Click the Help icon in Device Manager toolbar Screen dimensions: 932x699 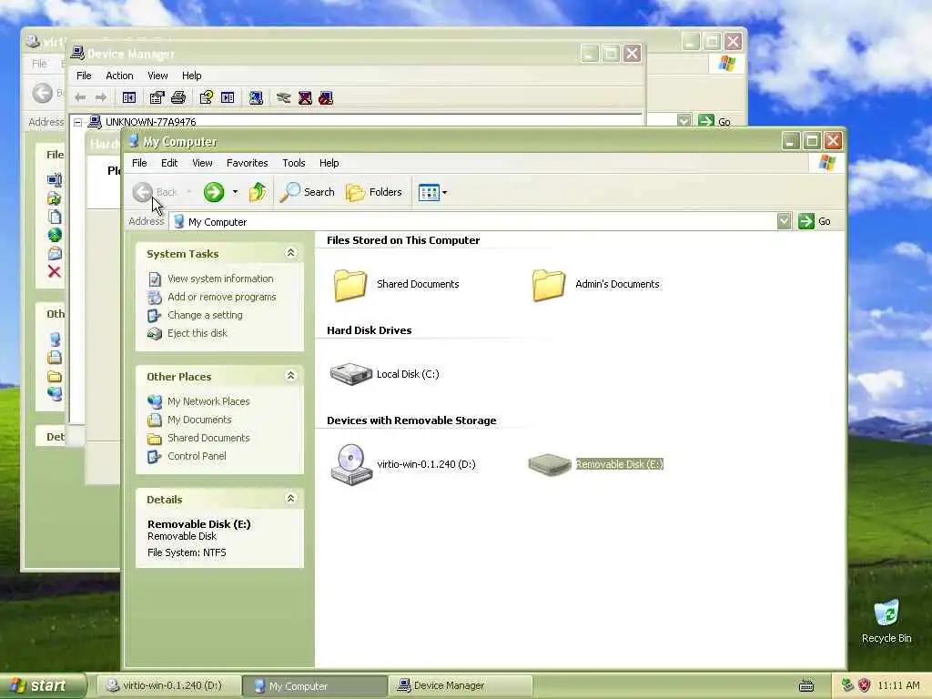pos(207,97)
